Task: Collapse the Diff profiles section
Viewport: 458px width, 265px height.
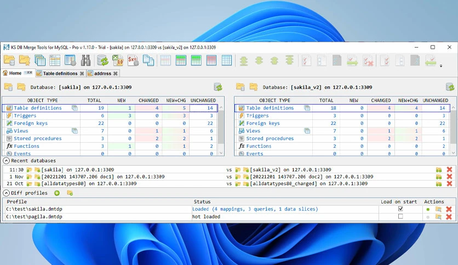Action: (6, 193)
